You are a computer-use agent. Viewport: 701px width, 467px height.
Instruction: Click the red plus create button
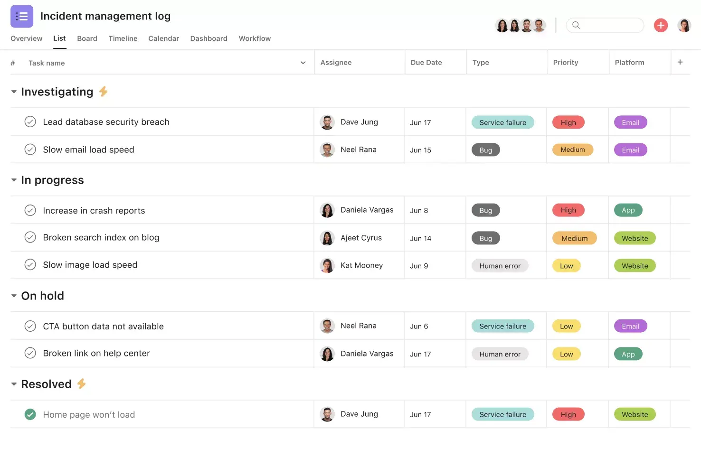tap(661, 25)
